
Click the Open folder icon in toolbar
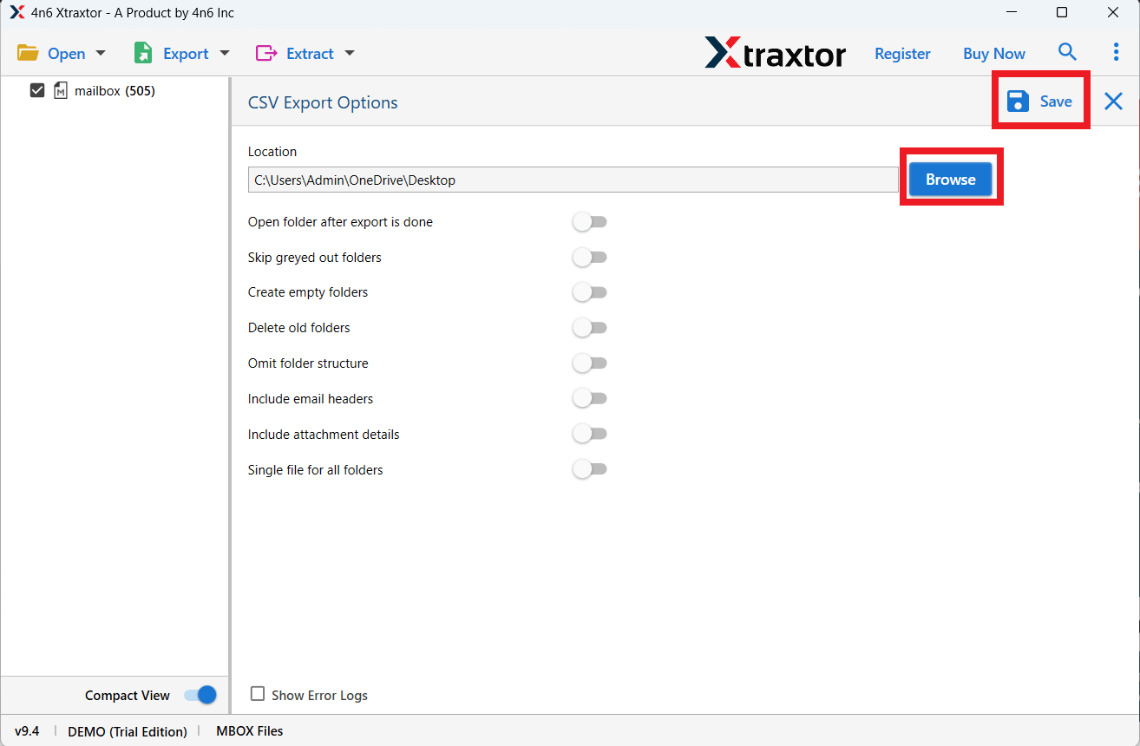pyautogui.click(x=28, y=53)
